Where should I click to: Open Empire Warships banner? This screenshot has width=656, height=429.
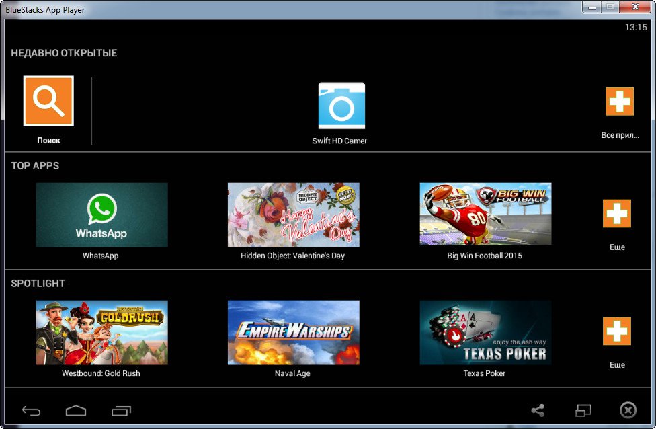(293, 332)
